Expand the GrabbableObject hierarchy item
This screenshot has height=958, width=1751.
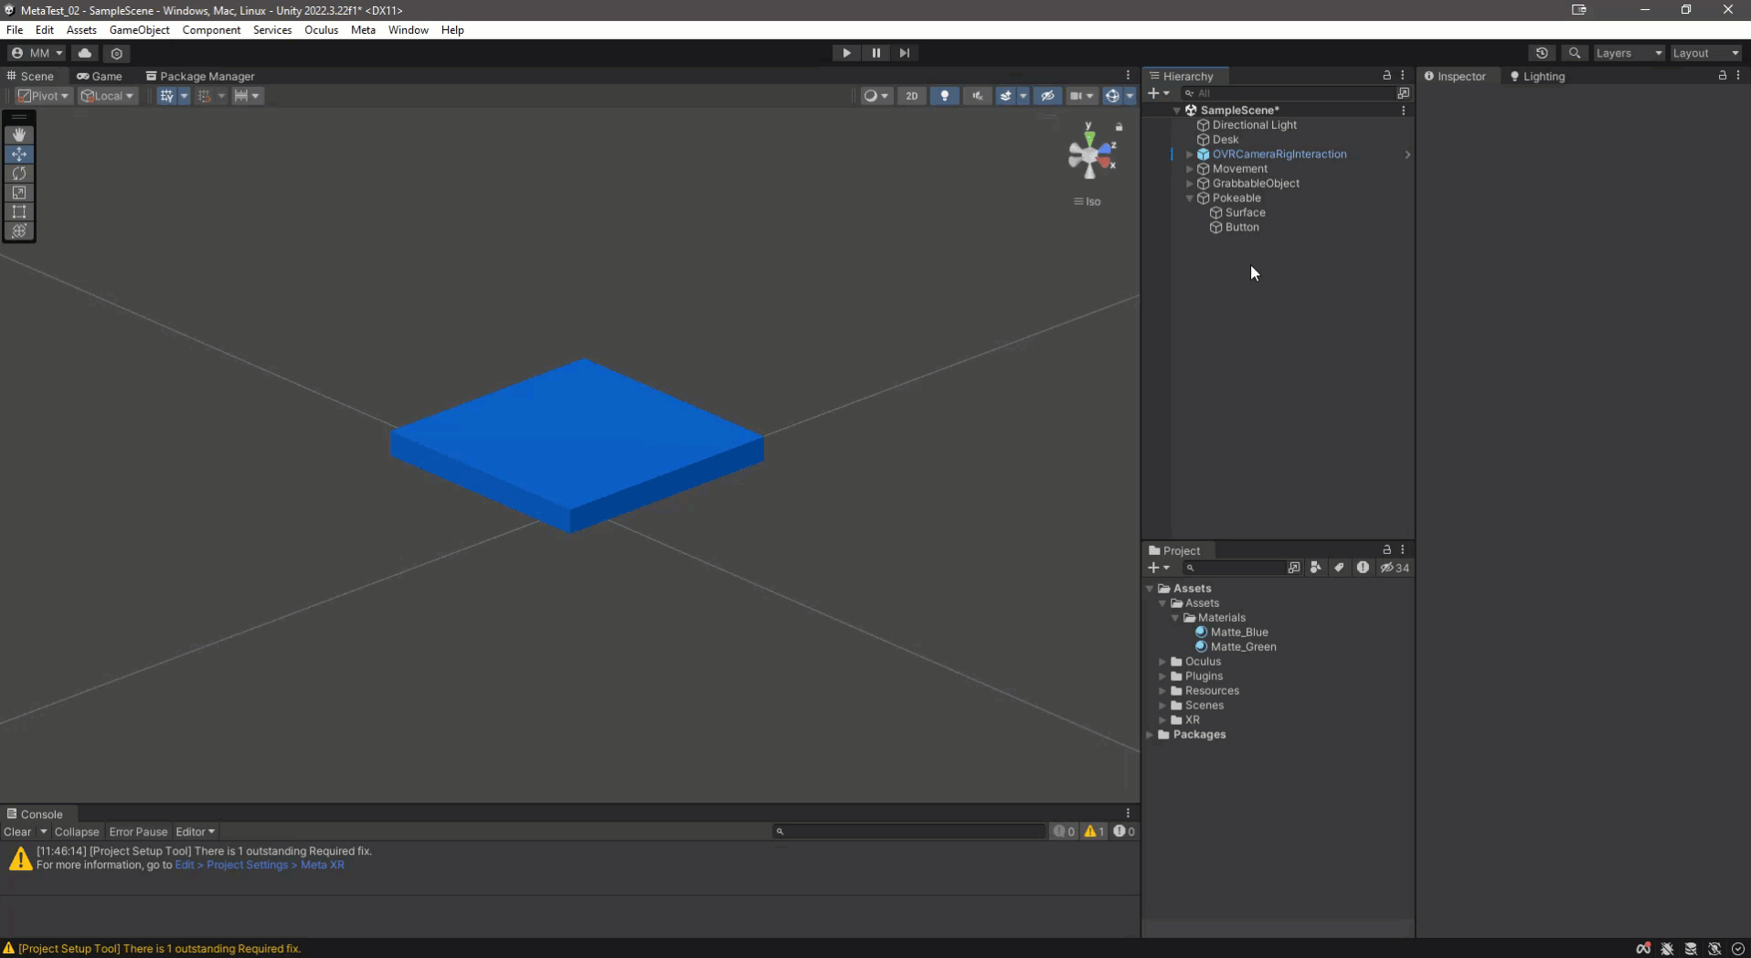pyautogui.click(x=1189, y=184)
